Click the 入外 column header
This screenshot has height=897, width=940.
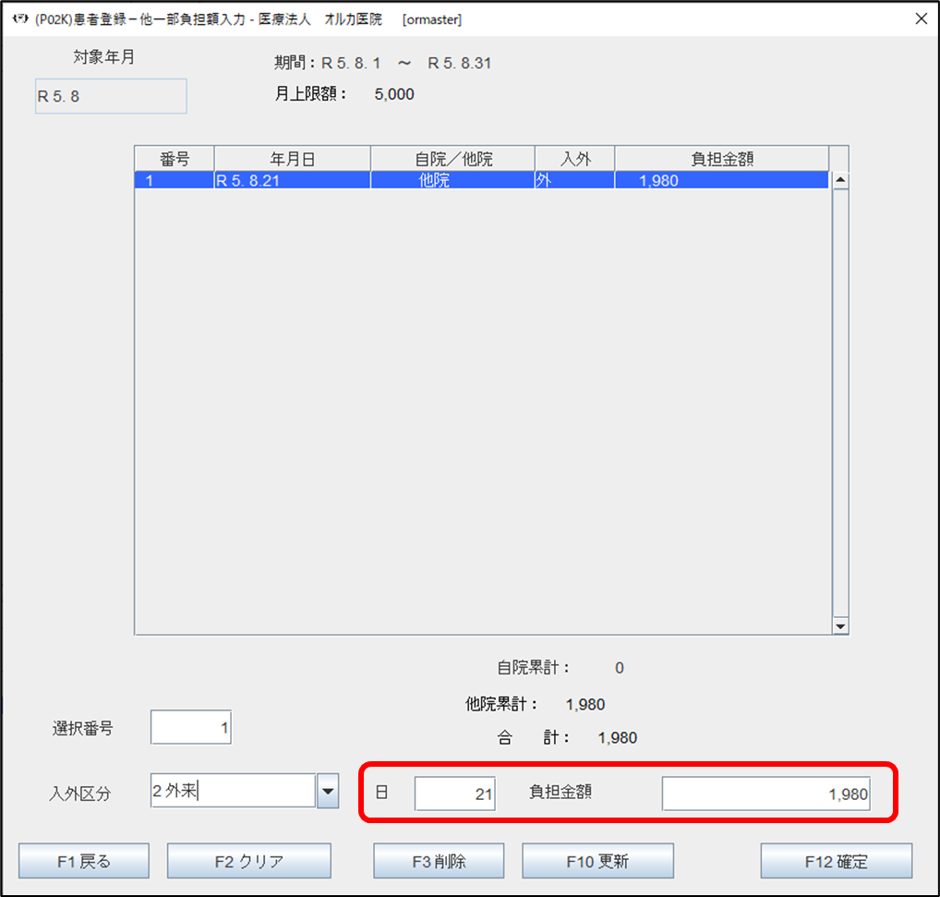[x=575, y=159]
